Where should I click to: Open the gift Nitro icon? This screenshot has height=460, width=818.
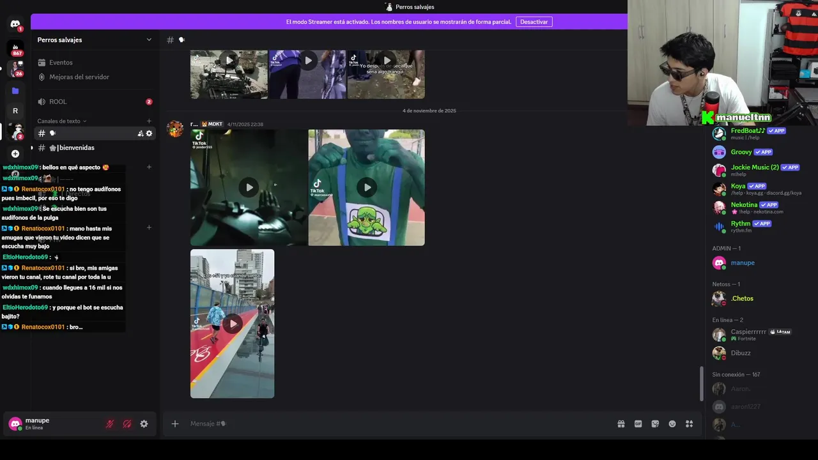[621, 424]
